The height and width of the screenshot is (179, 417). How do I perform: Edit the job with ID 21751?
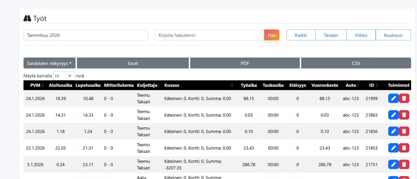coord(393,165)
